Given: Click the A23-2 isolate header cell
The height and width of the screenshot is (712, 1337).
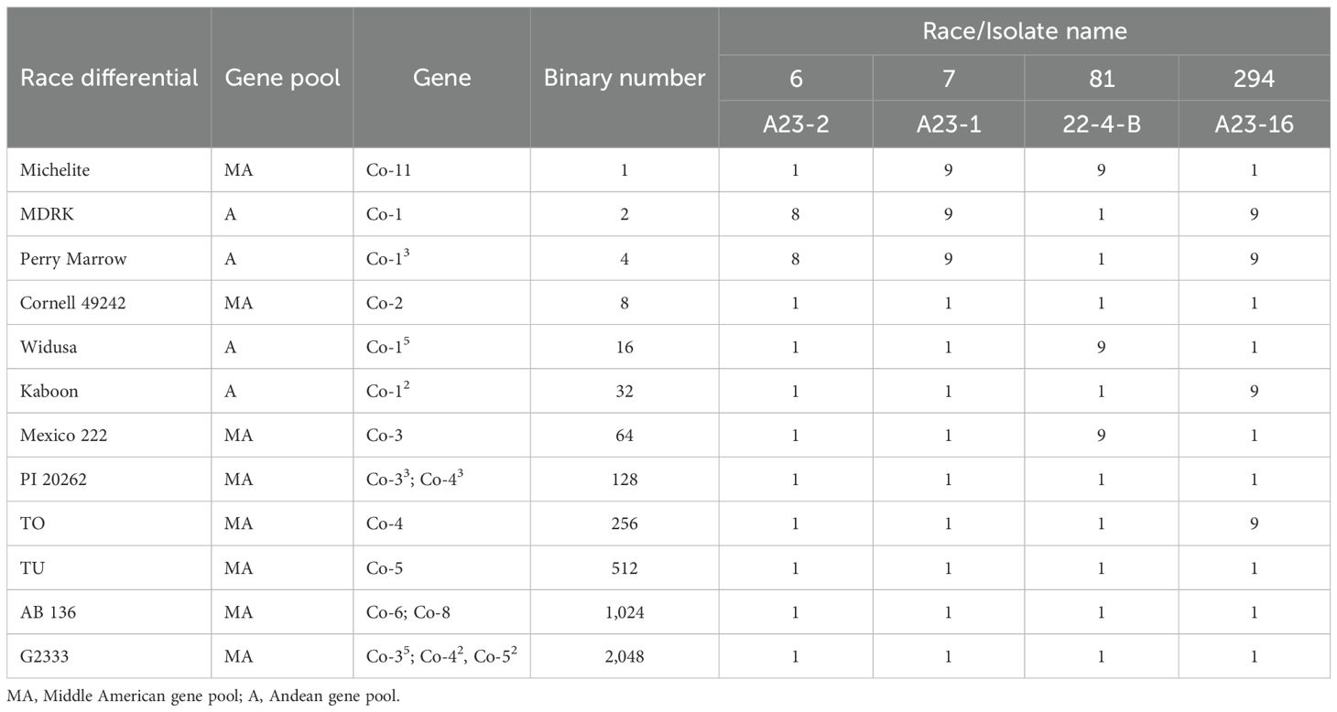Looking at the screenshot, I should (x=795, y=124).
